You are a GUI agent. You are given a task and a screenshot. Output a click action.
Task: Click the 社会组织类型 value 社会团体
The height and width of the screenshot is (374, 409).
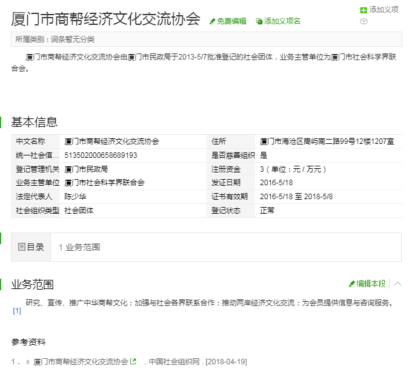pos(79,211)
